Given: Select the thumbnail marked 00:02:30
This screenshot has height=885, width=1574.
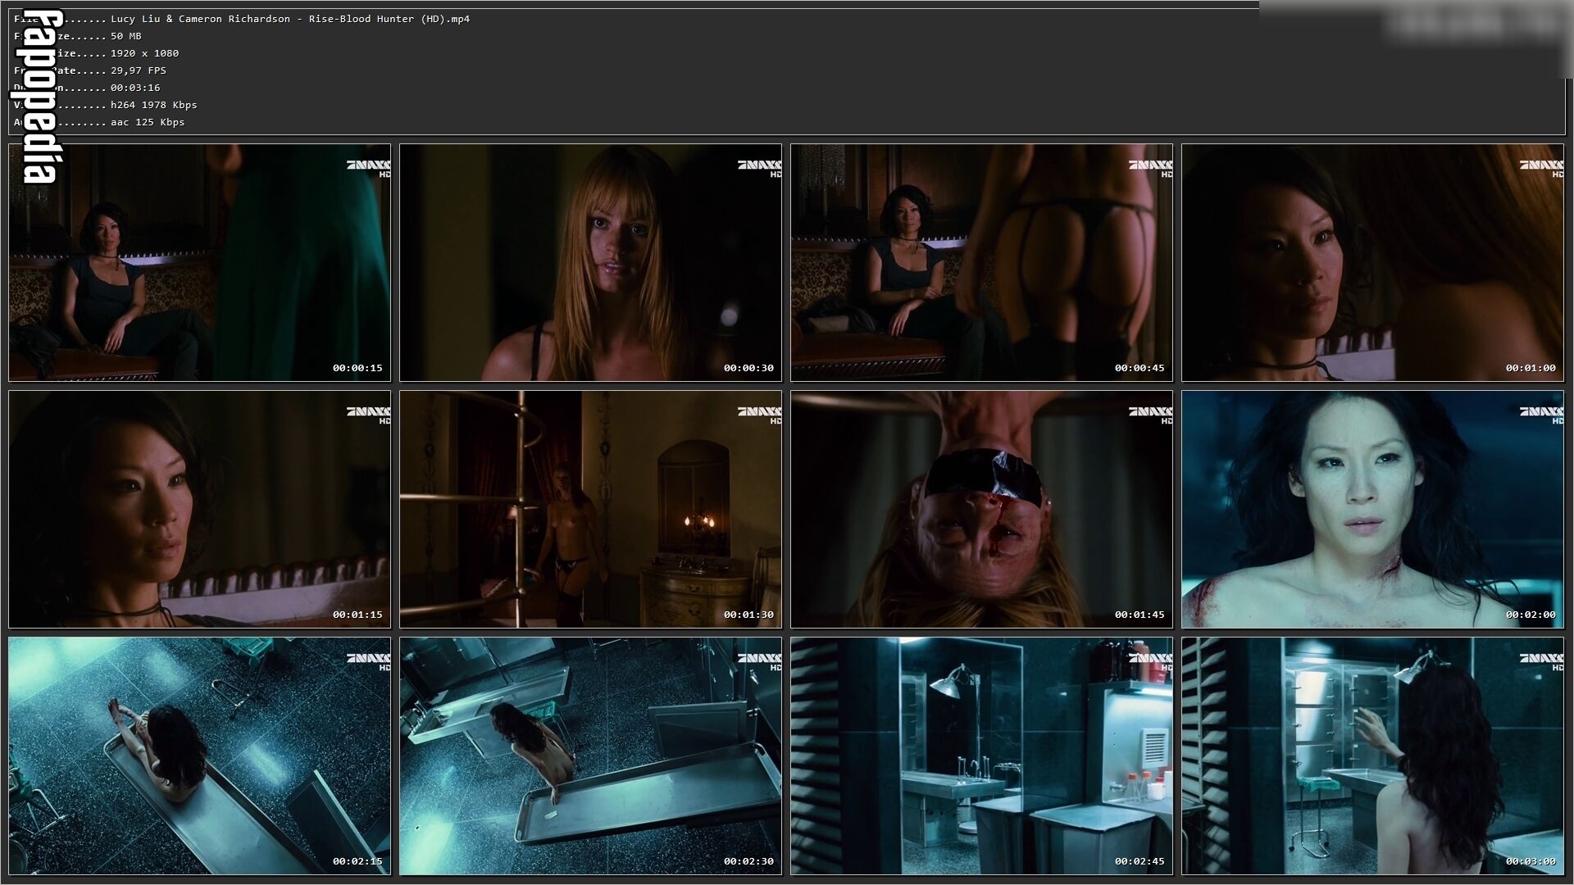Looking at the screenshot, I should 590,756.
